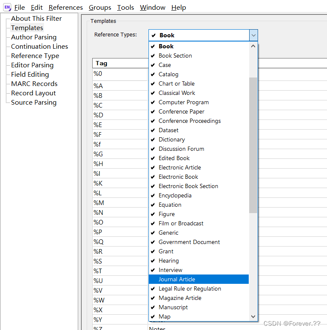Open the Tools menu

(x=126, y=8)
